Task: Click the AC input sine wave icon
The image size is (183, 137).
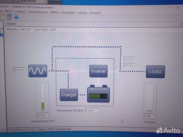Action: tap(38, 71)
